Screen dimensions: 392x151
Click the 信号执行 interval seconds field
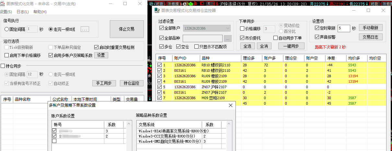coord(32,29)
